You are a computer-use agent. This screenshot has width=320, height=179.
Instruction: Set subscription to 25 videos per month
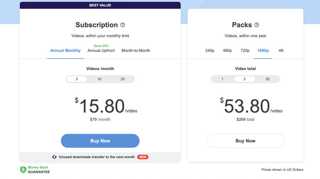point(122,79)
